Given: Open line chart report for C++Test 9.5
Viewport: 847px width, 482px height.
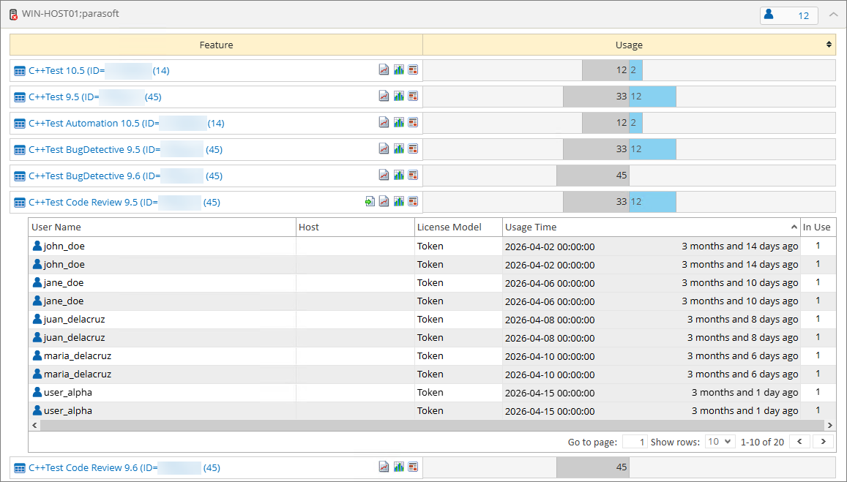Looking at the screenshot, I should pyautogui.click(x=384, y=96).
